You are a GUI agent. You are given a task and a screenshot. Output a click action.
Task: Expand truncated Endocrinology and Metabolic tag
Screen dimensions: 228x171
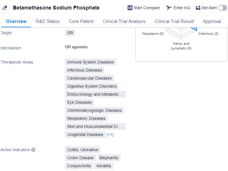coord(95,94)
